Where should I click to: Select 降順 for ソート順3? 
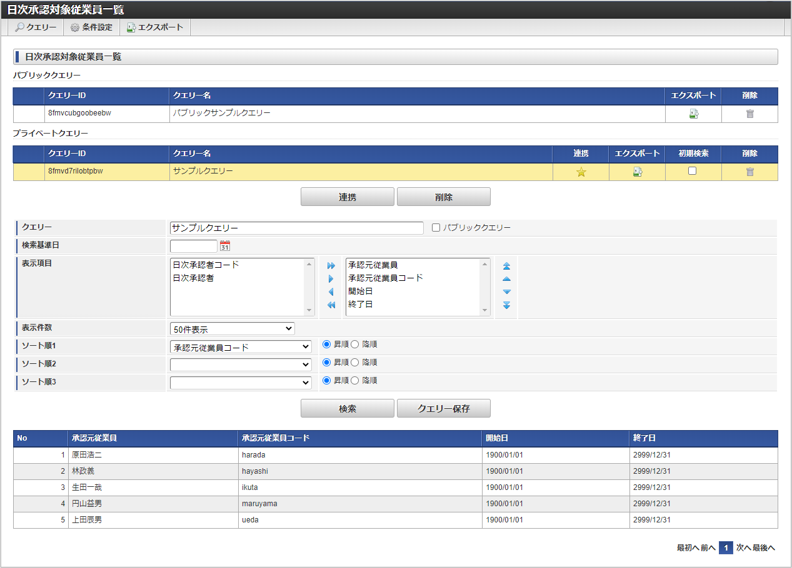355,380
